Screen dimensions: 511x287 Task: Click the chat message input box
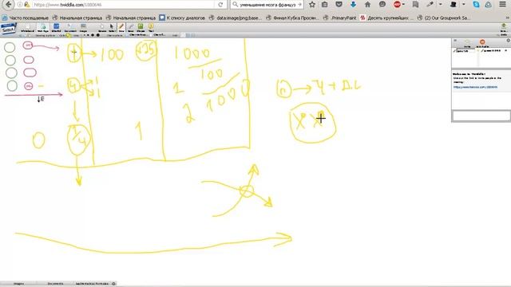pyautogui.click(x=481, y=116)
